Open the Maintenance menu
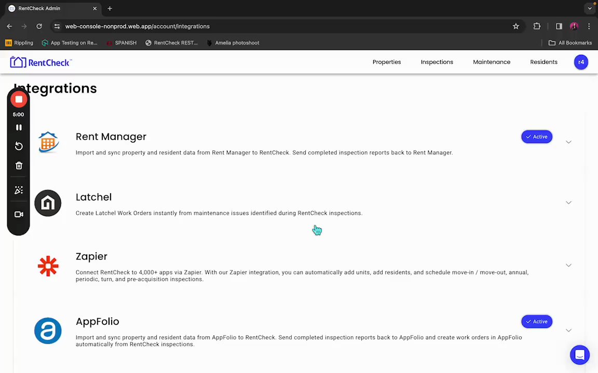The height and width of the screenshot is (373, 598). [491, 62]
